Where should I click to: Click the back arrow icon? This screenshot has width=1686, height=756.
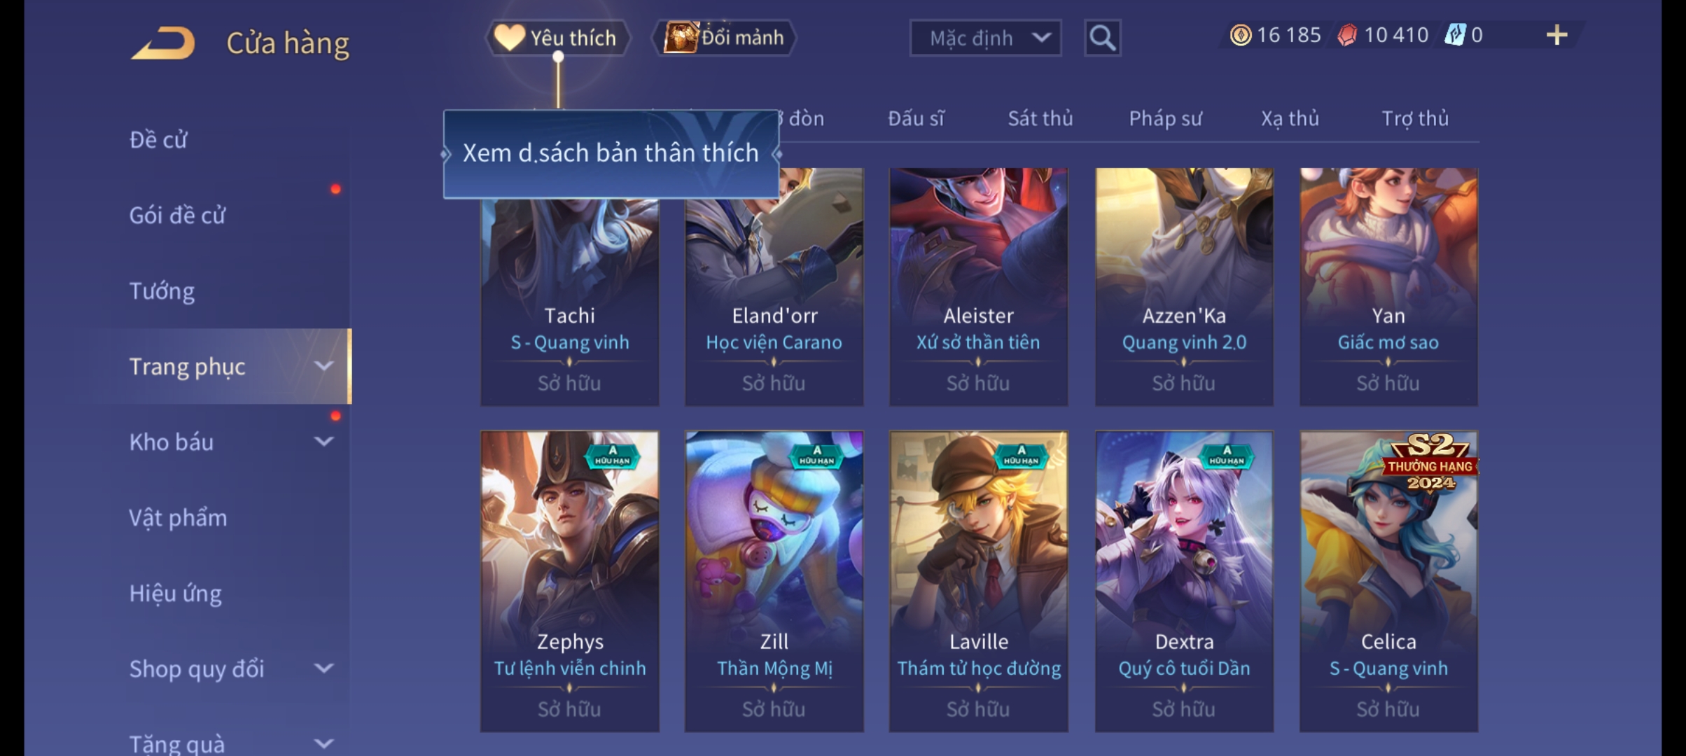coord(162,43)
